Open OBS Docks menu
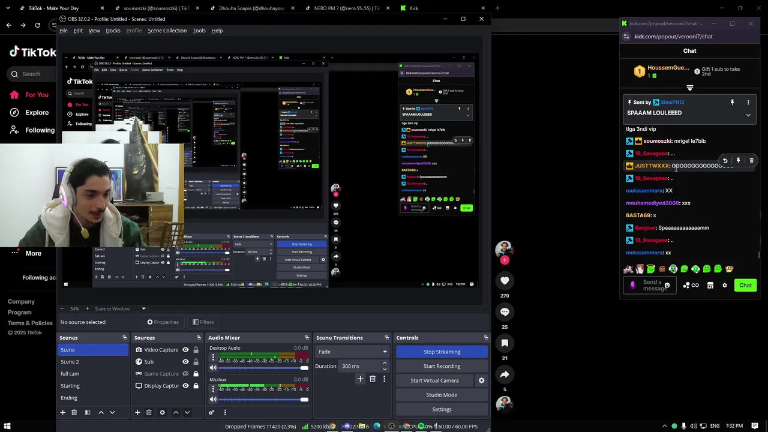Image resolution: width=768 pixels, height=432 pixels. coord(113,31)
